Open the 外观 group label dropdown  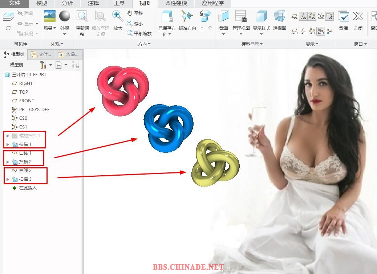57,44
